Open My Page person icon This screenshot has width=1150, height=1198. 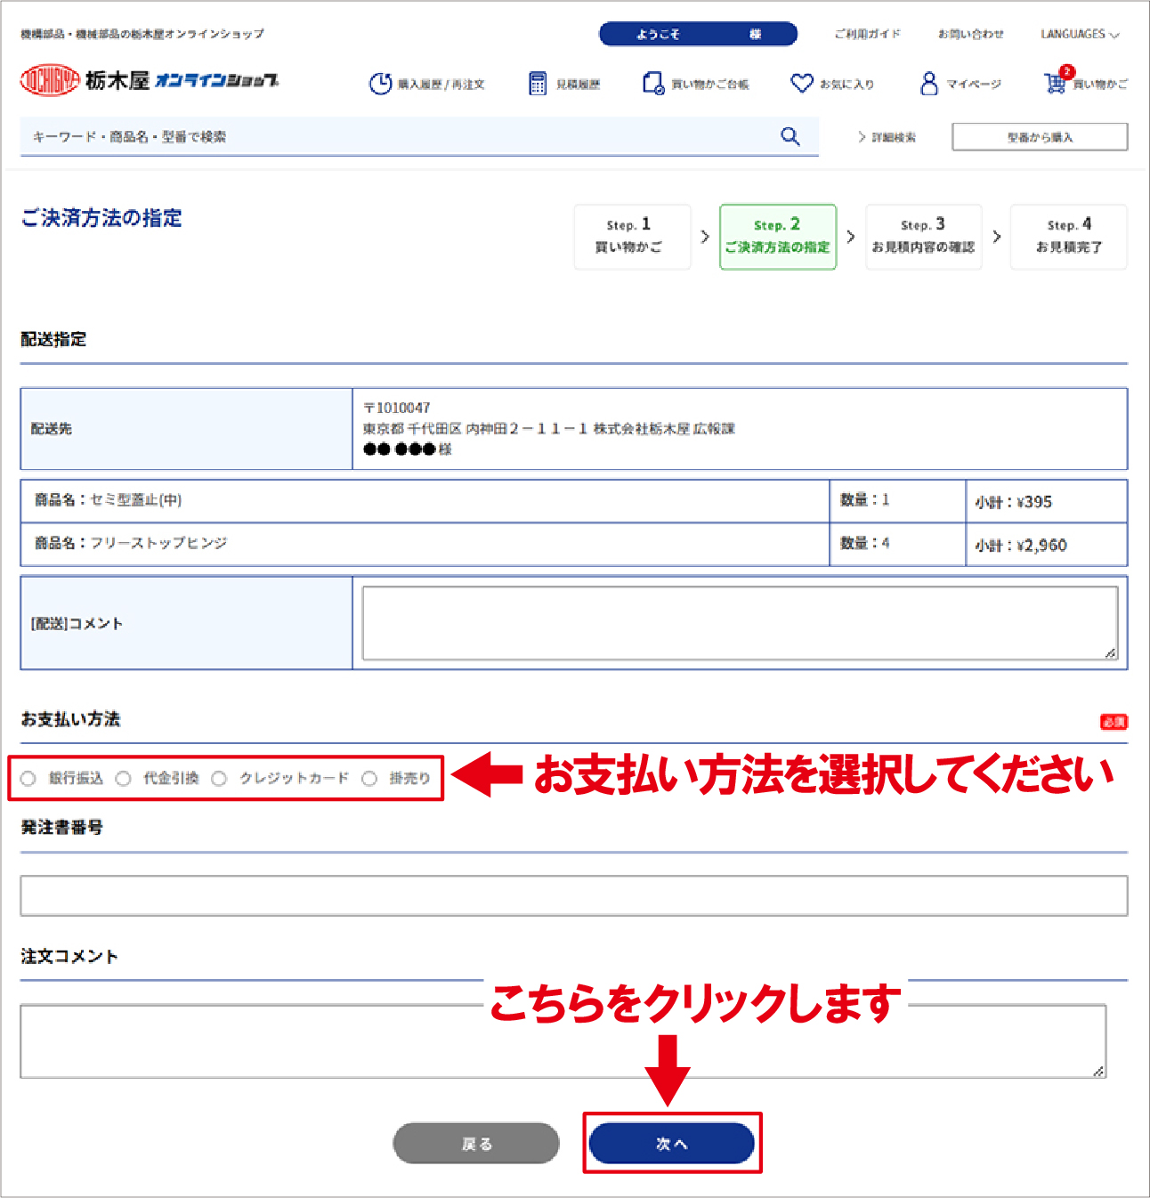(x=929, y=84)
